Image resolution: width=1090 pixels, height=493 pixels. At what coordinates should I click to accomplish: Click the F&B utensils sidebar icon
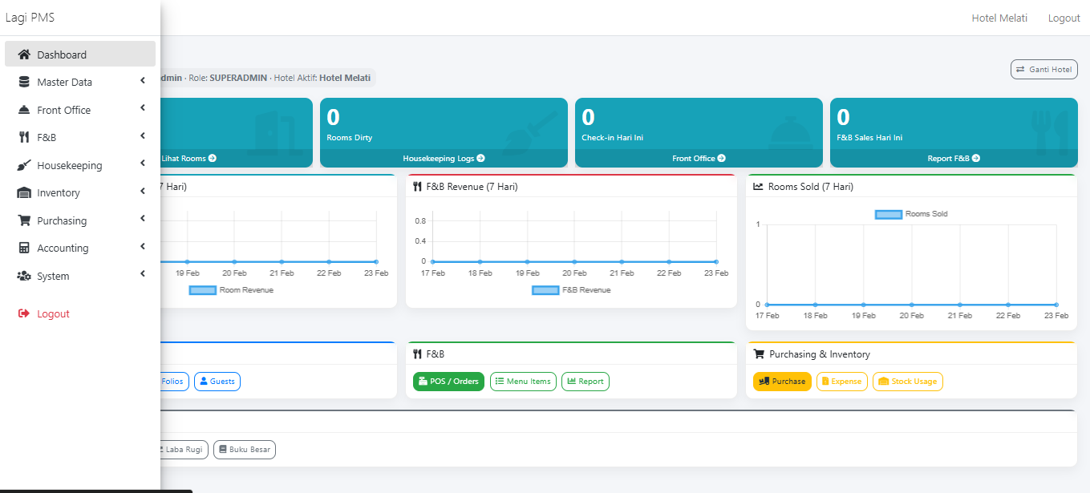point(24,137)
